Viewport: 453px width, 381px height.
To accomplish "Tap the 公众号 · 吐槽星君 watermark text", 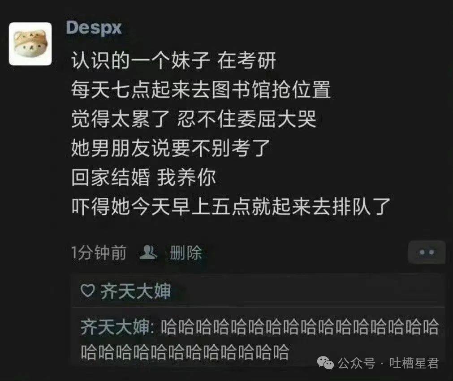I will [x=388, y=363].
